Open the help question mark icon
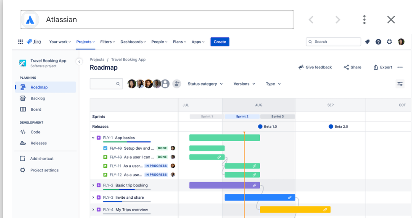The image size is (420, 218). point(378,42)
